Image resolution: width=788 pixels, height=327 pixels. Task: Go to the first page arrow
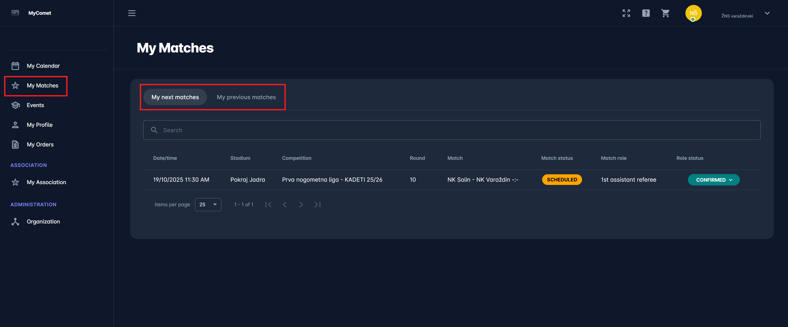tap(268, 204)
